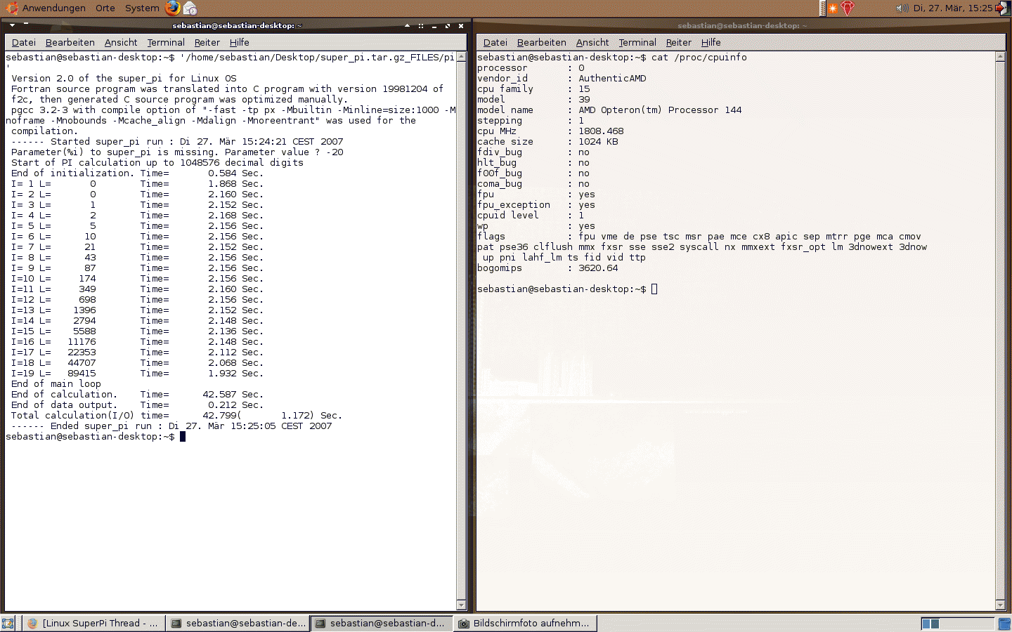Click the 'Ended super_pi run' line
This screenshot has width=1012, height=632.
pos(171,426)
